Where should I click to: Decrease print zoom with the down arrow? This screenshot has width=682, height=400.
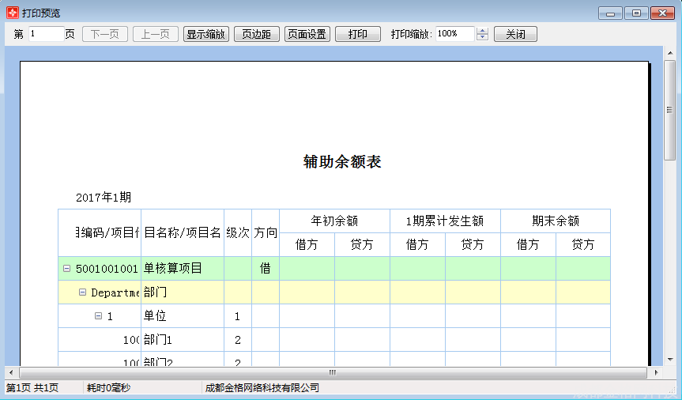483,38
